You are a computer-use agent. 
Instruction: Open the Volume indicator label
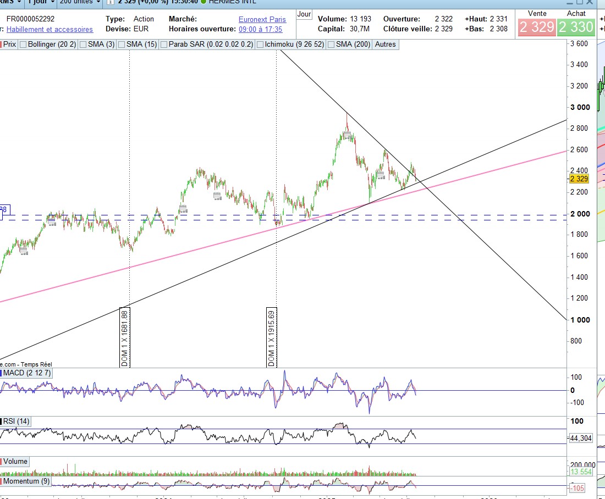coord(15,461)
